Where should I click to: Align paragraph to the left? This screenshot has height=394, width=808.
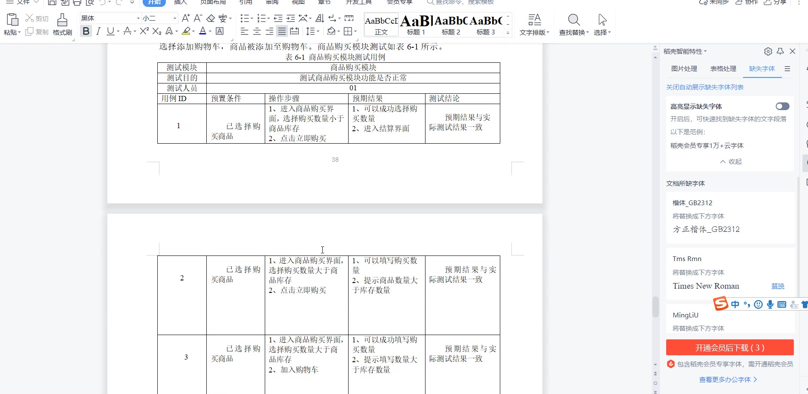tap(245, 31)
